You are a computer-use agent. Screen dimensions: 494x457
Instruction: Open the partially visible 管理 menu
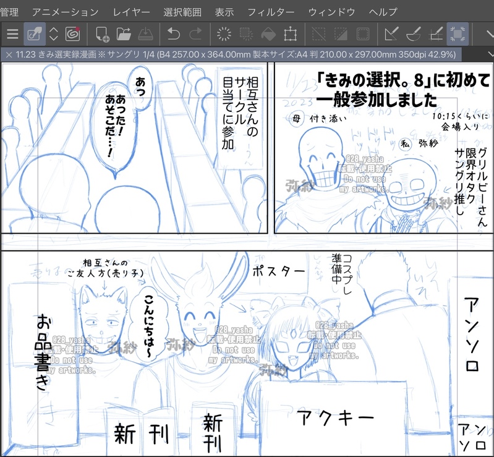coord(9,12)
